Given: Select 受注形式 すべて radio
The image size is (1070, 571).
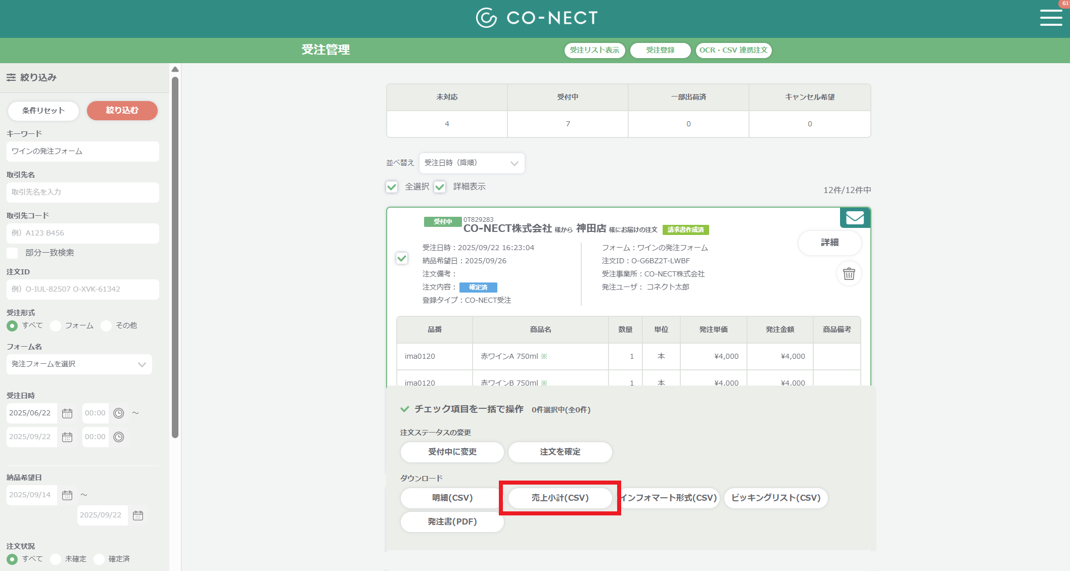Looking at the screenshot, I should coord(12,326).
